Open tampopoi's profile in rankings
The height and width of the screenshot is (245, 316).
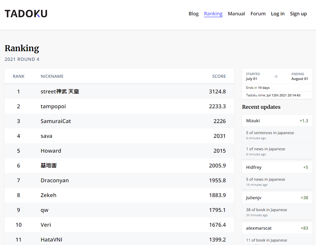point(53,106)
